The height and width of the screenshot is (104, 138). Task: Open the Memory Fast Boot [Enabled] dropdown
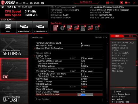[x=85, y=45]
